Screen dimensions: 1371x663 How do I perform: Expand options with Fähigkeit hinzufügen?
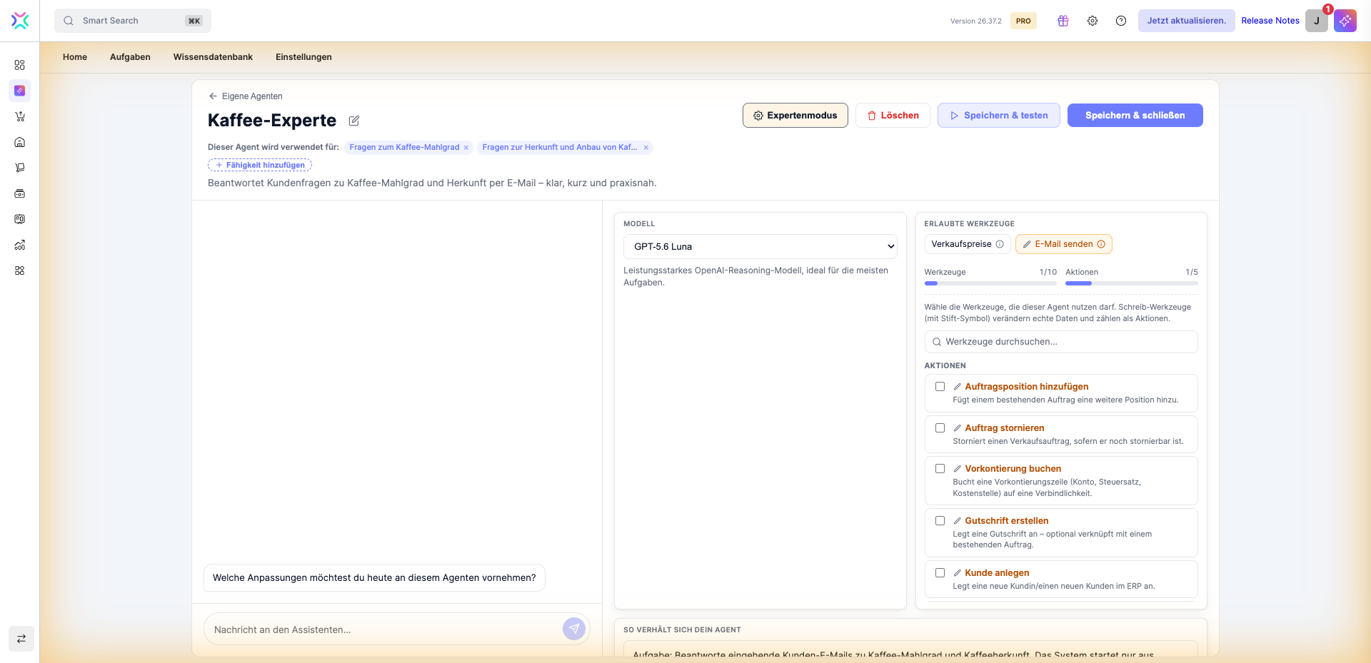coord(260,165)
